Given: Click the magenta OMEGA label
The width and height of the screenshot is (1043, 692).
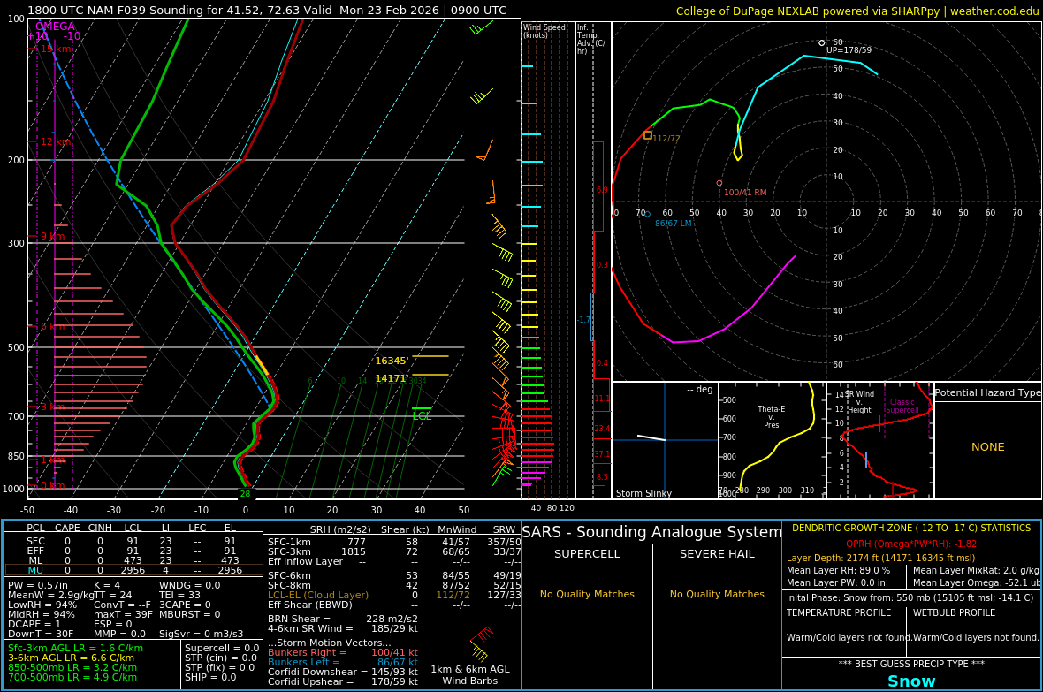Looking at the screenshot, I should (x=55, y=27).
